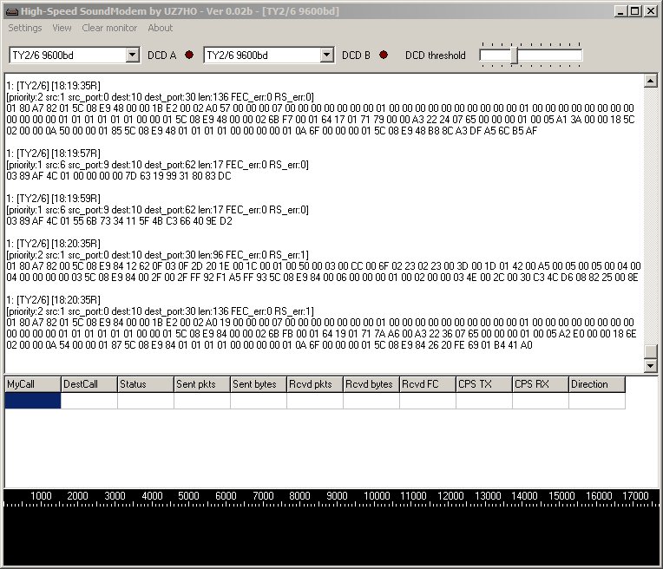The height and width of the screenshot is (569, 663).
Task: Close the SoundModem window
Action: click(651, 11)
